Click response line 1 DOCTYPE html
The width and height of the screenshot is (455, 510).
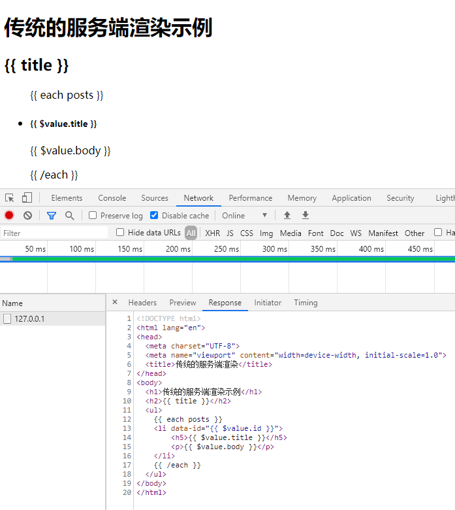(x=168, y=318)
